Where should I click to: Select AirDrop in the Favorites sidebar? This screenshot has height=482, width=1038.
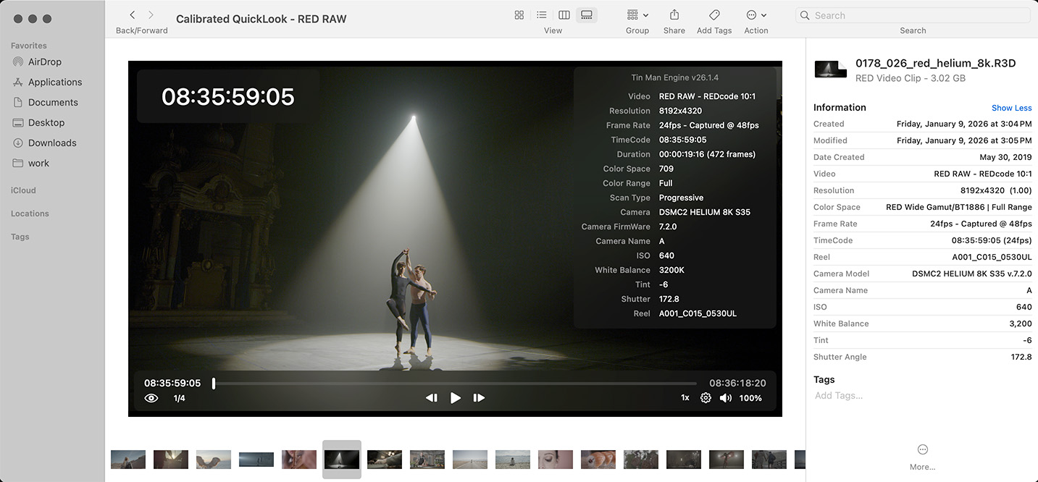[45, 62]
